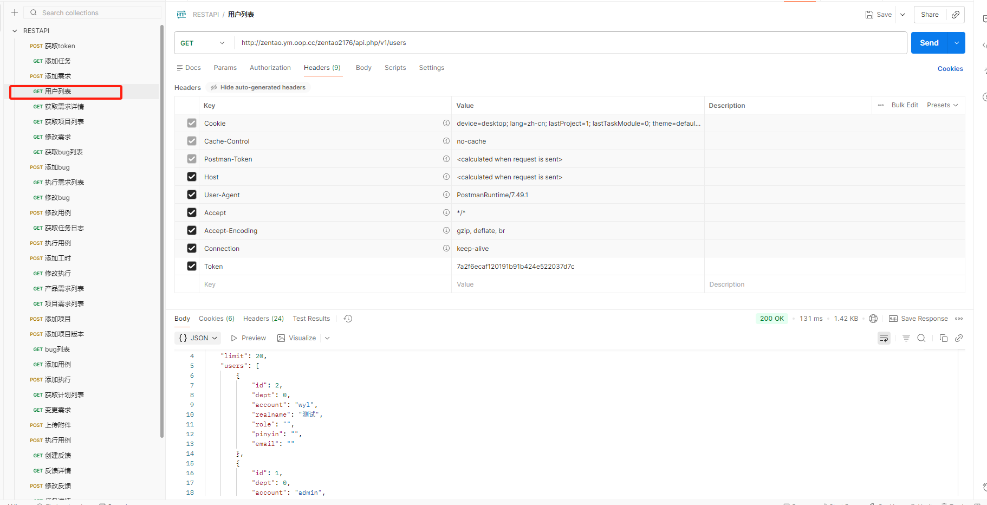
Task: Toggle the Accept-Encoding header checkbox
Action: point(192,230)
